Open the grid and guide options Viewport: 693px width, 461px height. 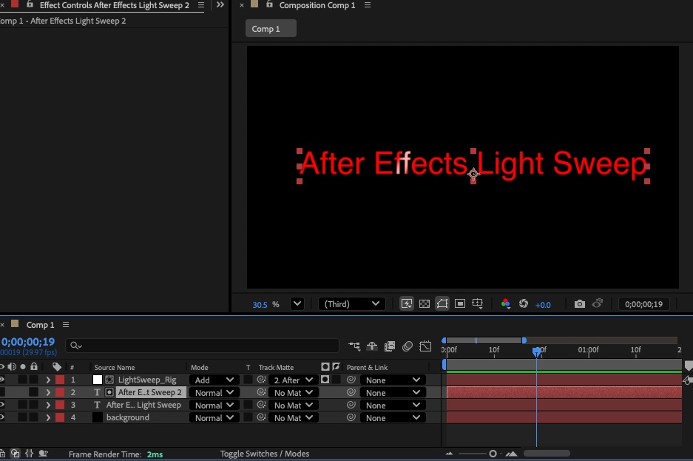tap(478, 304)
